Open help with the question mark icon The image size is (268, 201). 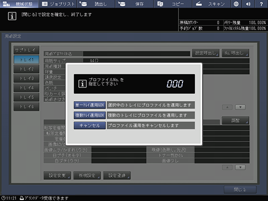click(x=261, y=4)
